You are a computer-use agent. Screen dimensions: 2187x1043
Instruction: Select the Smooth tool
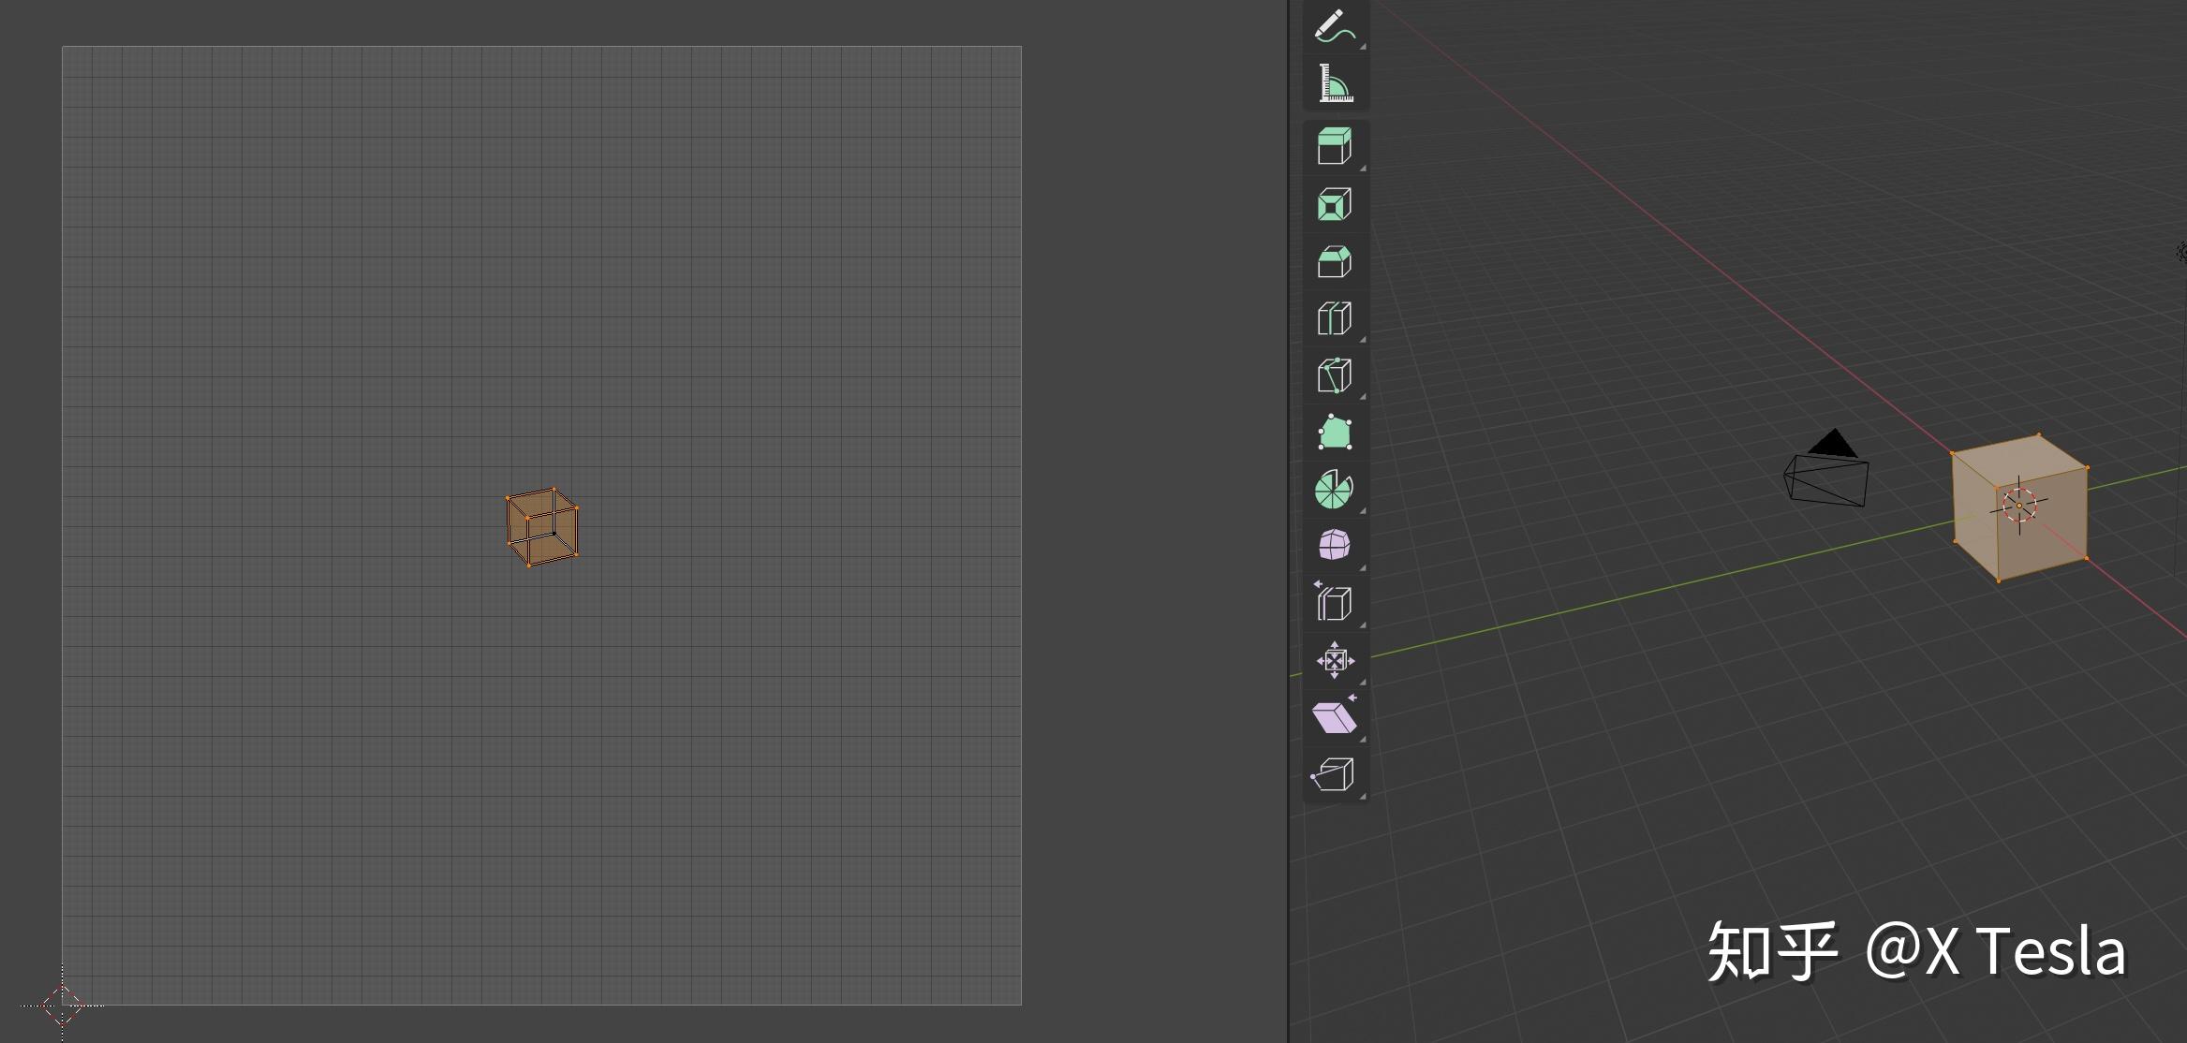1335,544
